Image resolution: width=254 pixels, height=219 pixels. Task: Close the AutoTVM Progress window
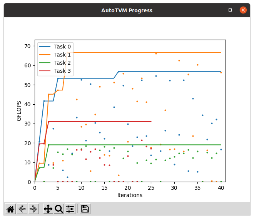[243, 10]
